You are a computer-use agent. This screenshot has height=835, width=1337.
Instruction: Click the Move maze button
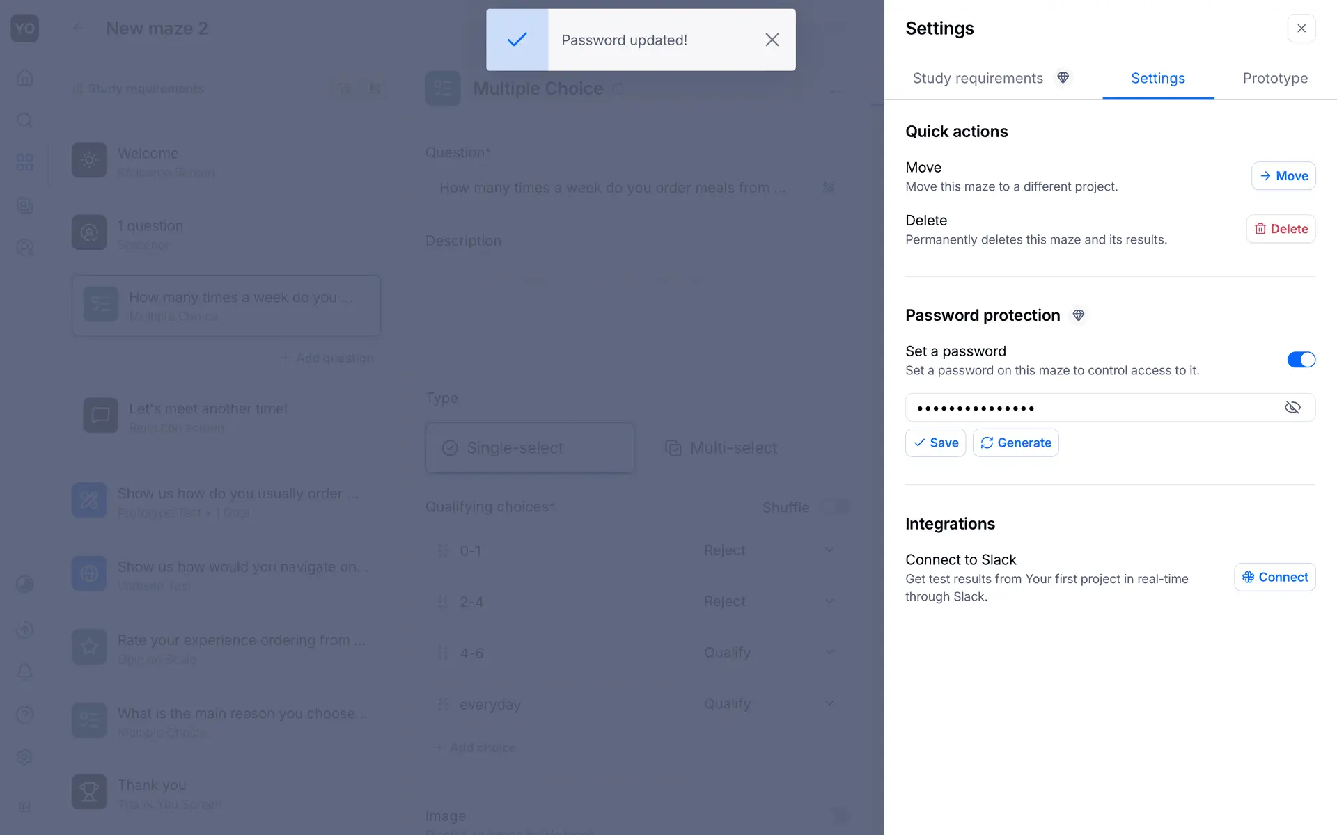coord(1283,176)
